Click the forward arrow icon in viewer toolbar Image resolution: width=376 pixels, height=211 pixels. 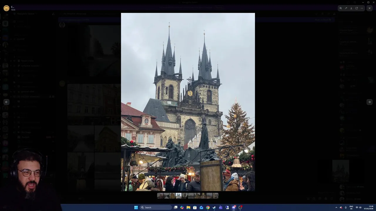click(x=346, y=8)
